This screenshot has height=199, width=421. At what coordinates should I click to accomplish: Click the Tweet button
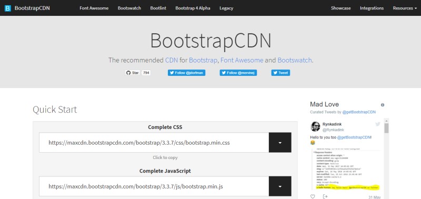coord(280,73)
